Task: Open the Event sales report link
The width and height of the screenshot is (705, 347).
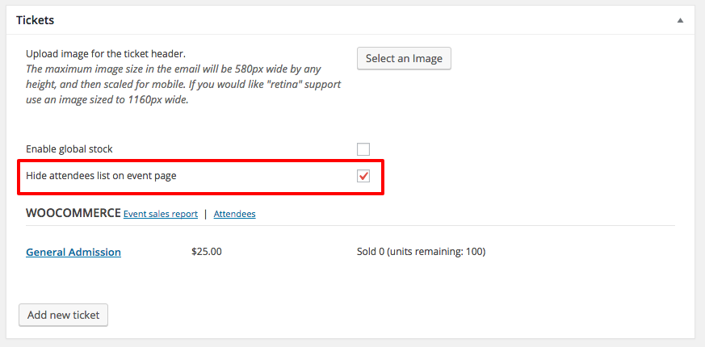Action: tap(160, 214)
